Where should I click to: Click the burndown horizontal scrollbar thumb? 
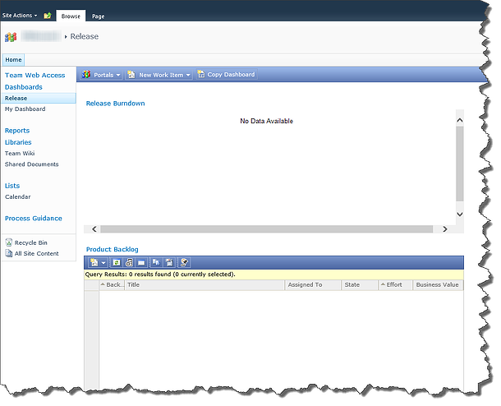click(x=266, y=229)
